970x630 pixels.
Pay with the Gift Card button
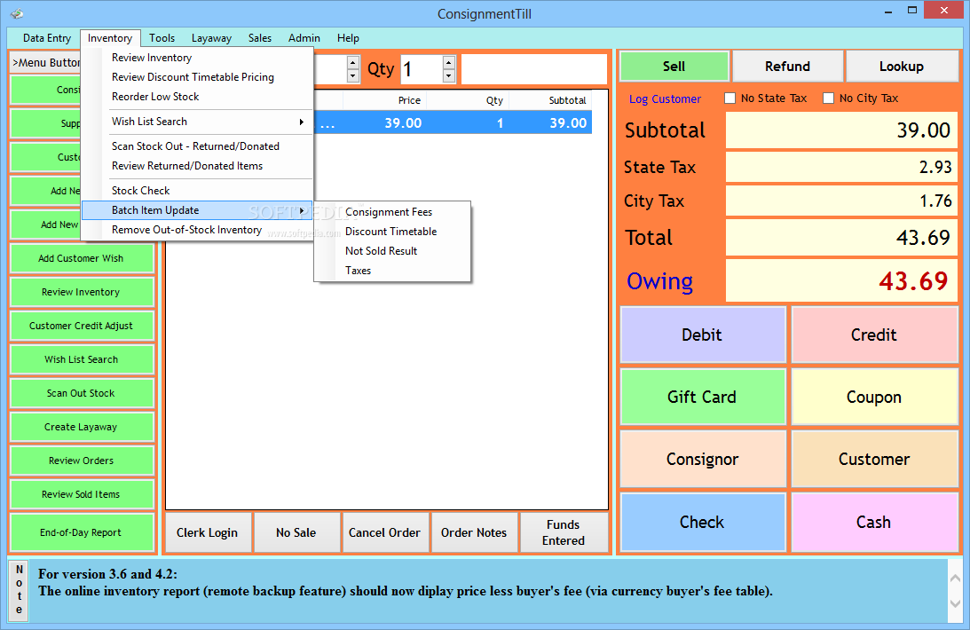[702, 397]
